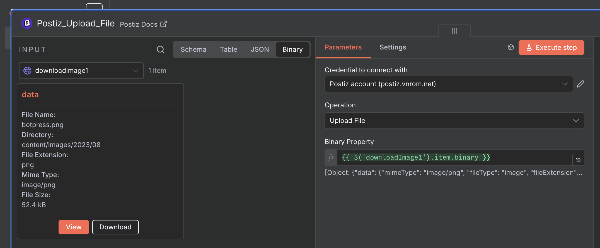Open the Settings tab
The image size is (600, 248).
[x=393, y=47]
